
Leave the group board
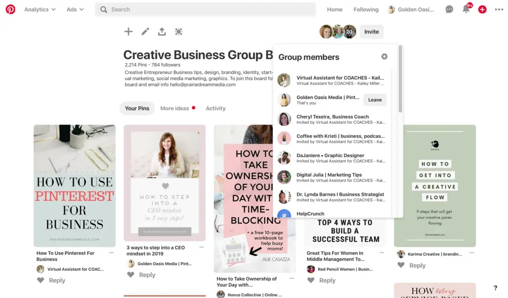pos(375,100)
